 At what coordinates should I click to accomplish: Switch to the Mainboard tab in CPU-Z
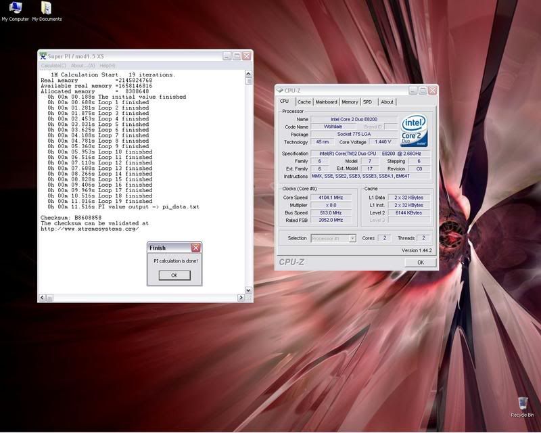pos(326,102)
